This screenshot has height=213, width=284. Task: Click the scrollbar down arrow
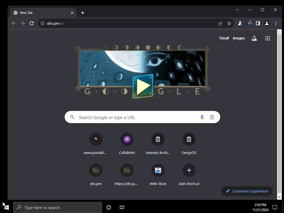click(279, 197)
